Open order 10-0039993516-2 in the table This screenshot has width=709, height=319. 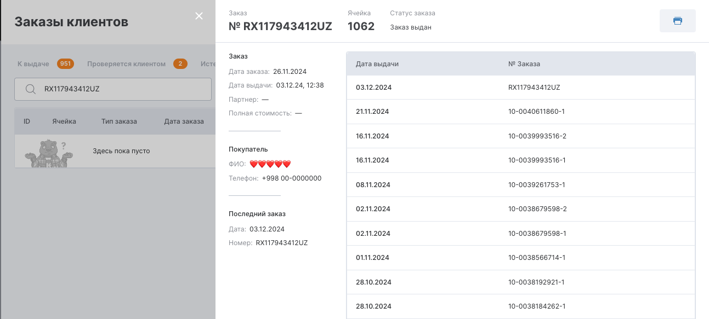(x=537, y=136)
